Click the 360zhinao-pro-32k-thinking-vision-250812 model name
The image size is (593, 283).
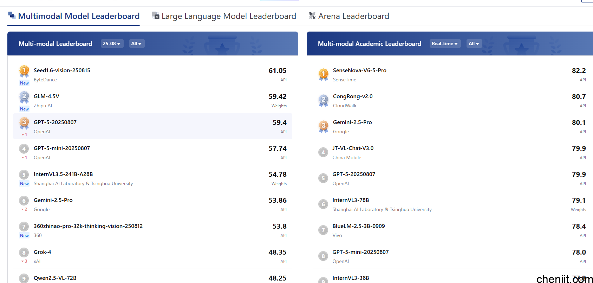(88, 226)
